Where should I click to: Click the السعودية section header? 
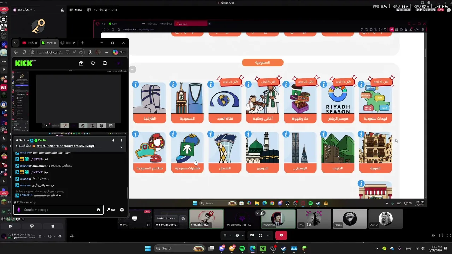pos(262,62)
